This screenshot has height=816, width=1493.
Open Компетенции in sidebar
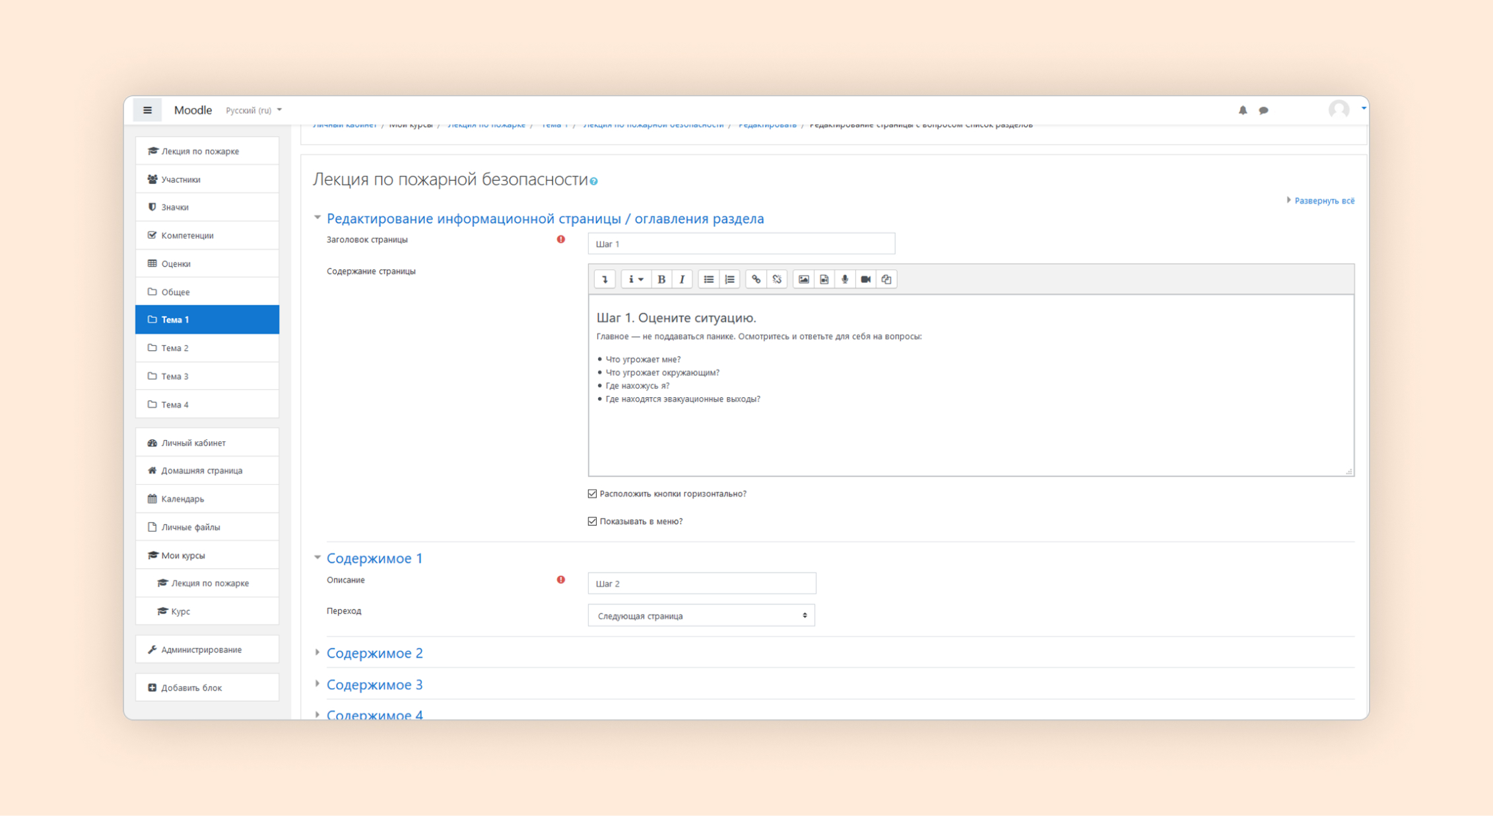pos(207,235)
